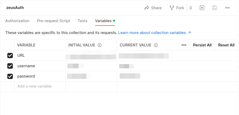Viewport: 239px width, 115px height.
Task: Uncheck the URL variable checkbox
Action: (x=10, y=55)
